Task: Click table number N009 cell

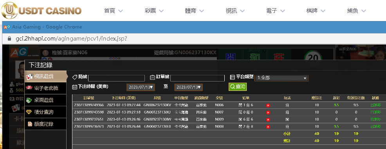Action: (219, 119)
